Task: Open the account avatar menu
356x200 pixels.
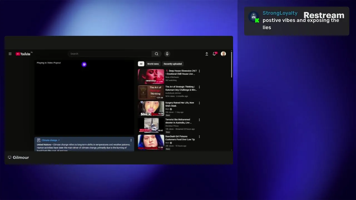Action: tap(223, 54)
